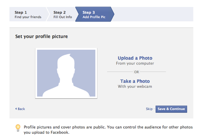Click the public profile pictures tip text
The width and height of the screenshot is (203, 139).
[x=108, y=130]
